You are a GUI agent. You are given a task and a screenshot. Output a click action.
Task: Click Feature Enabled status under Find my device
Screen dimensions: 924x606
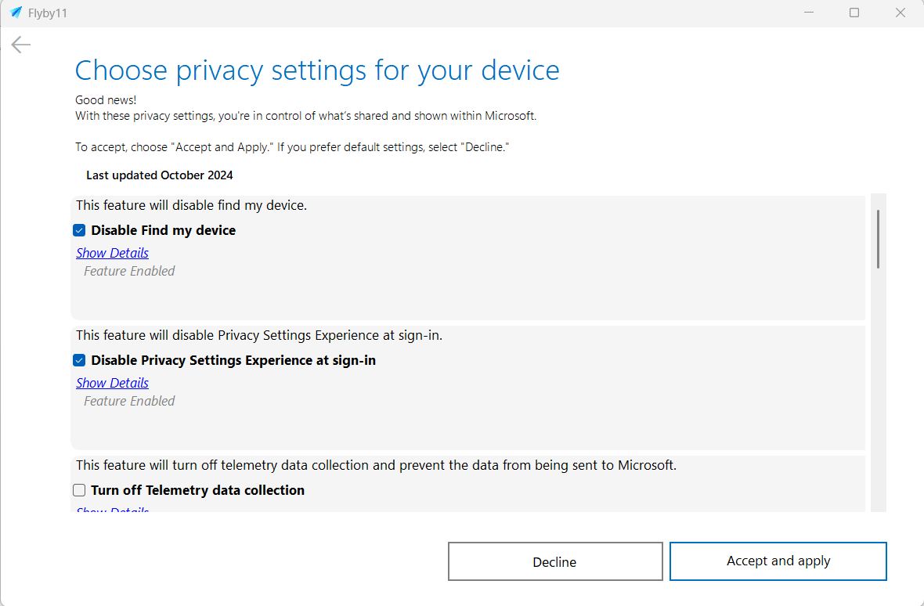(129, 271)
